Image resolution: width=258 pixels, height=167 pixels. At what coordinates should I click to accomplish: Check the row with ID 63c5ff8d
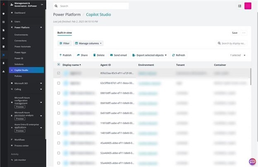pyautogui.click(x=59, y=83)
